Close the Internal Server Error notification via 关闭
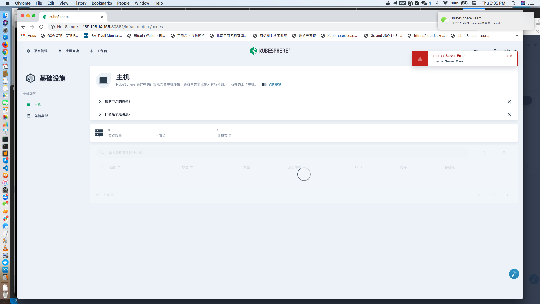The height and width of the screenshot is (304, 540). (x=509, y=56)
